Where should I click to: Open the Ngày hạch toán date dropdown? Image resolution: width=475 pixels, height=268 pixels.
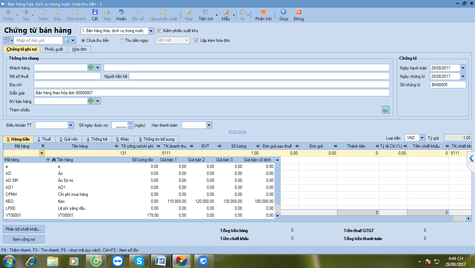[x=463, y=68]
